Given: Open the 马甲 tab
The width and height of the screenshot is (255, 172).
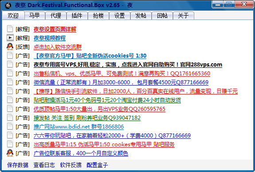Looking at the screenshot, I should [35, 16].
